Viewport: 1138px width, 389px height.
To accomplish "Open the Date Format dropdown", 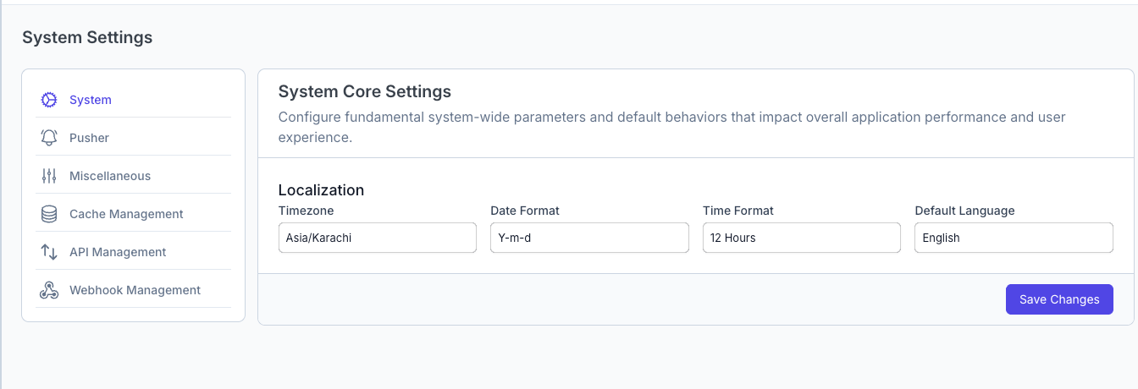I will [589, 238].
